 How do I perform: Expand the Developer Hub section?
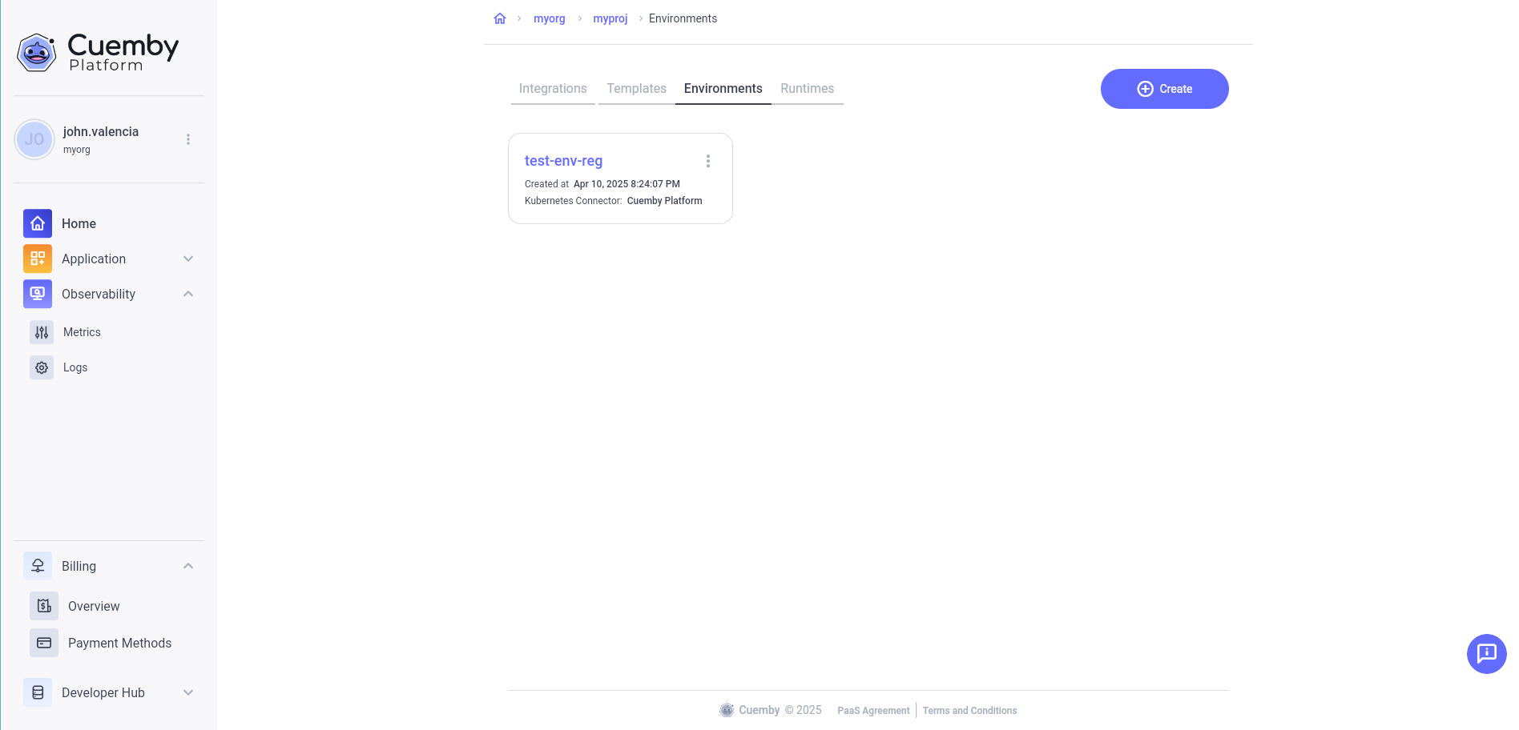point(187,692)
